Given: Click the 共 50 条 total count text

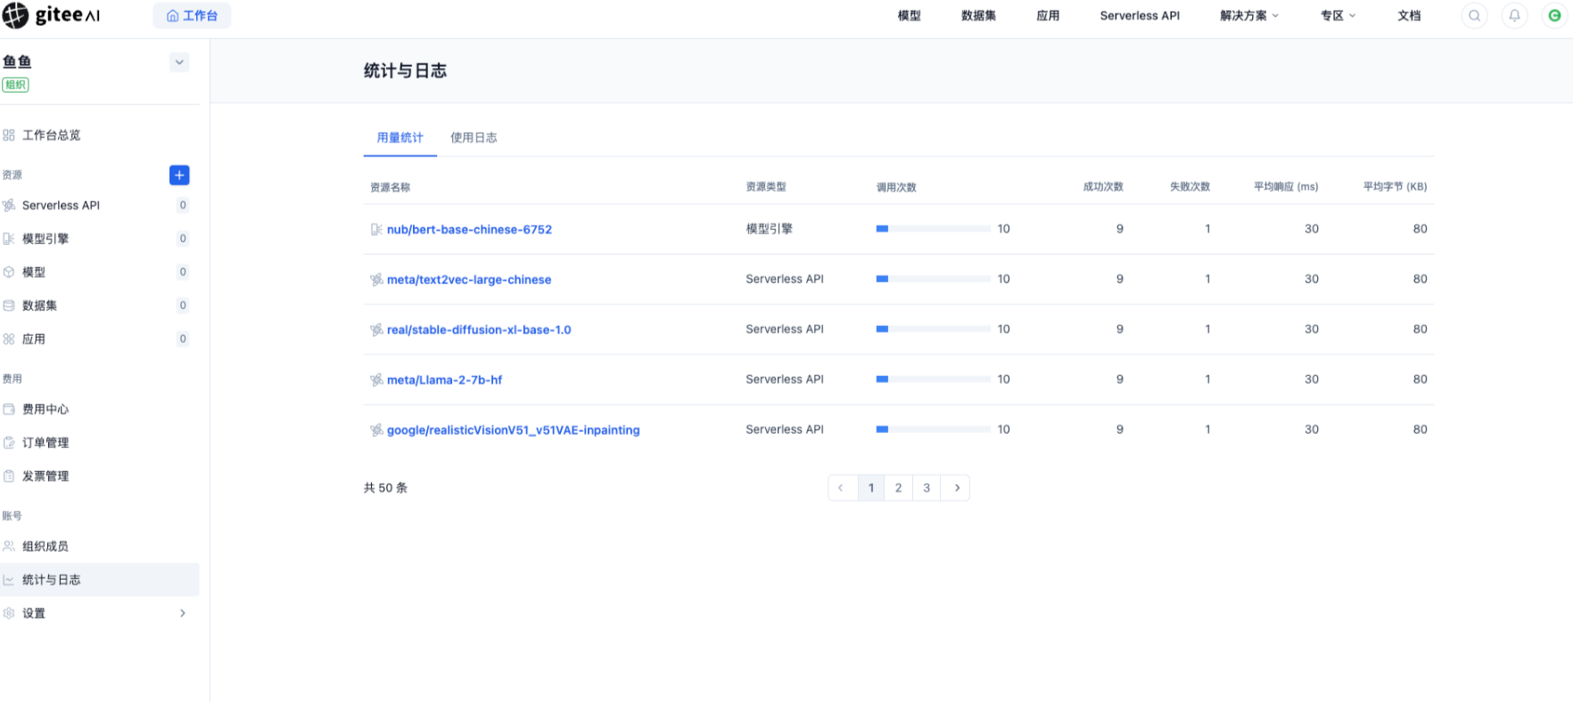Looking at the screenshot, I should [385, 487].
